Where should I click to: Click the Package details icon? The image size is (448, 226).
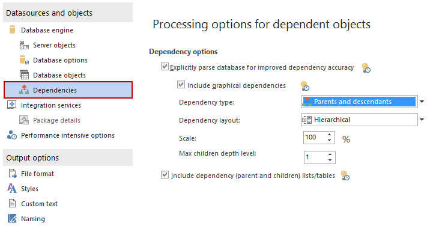(x=24, y=120)
